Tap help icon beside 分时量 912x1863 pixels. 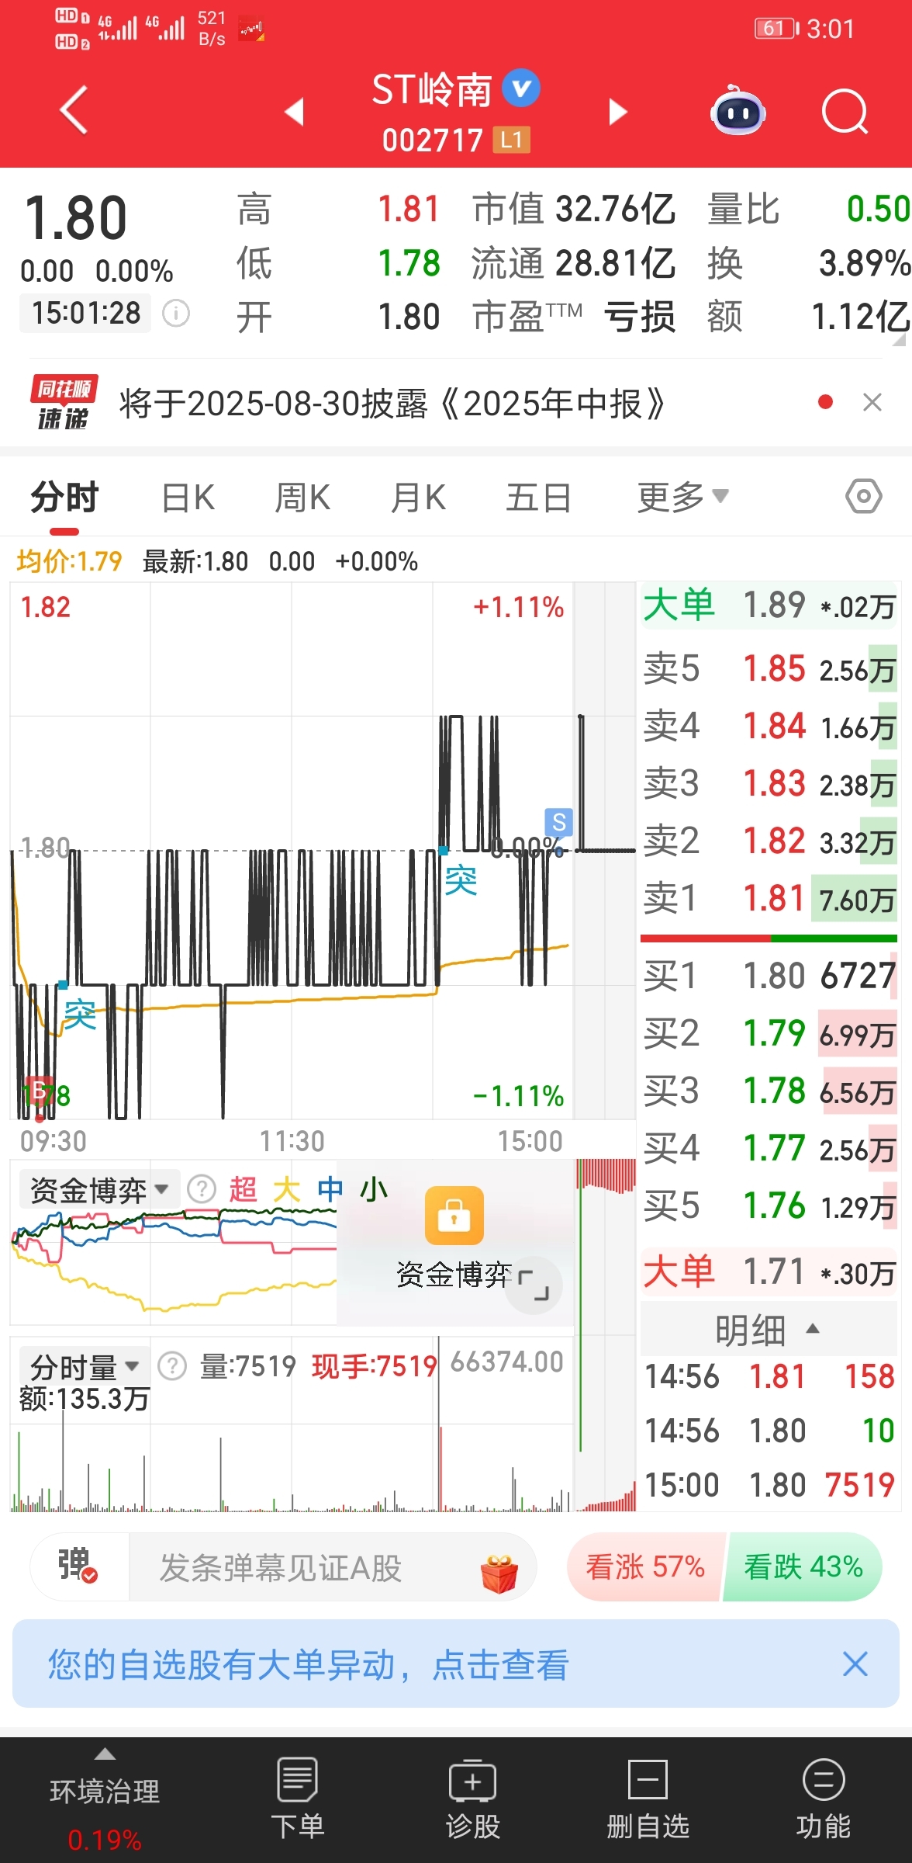point(172,1365)
